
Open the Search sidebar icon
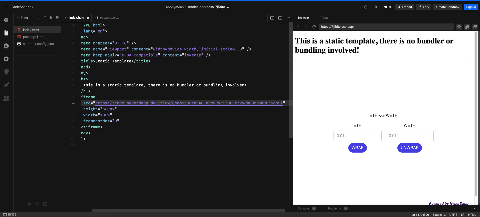(x=7, y=46)
